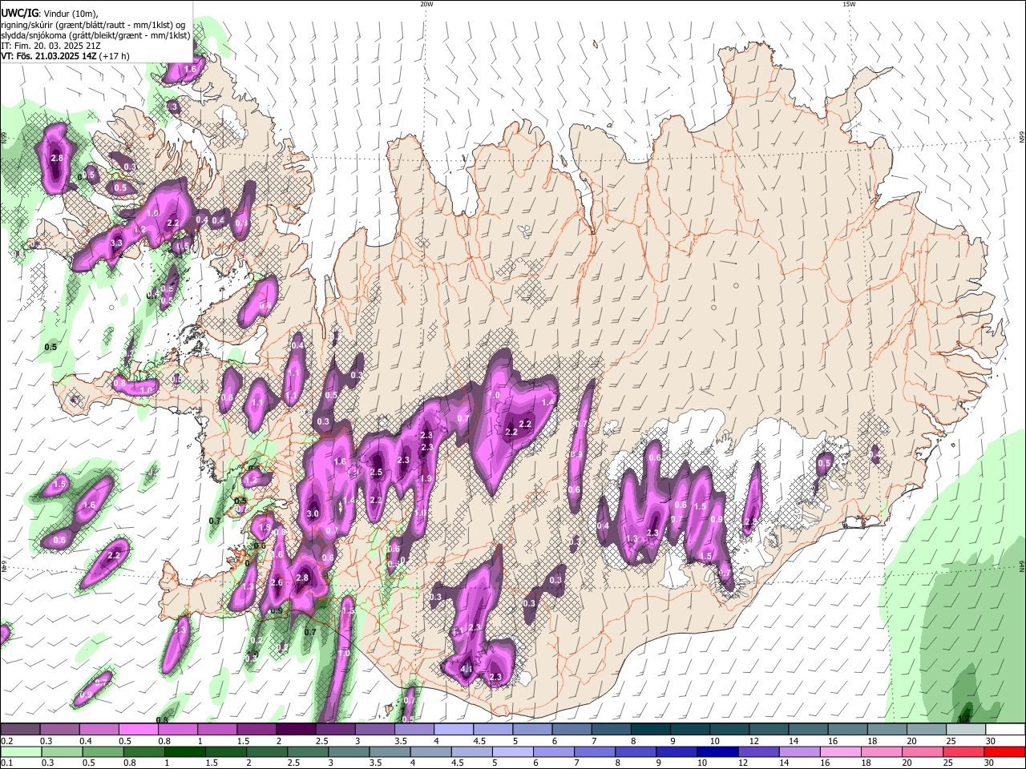Select the palest green swatch at 0.1 in the rain legend
1026x769 pixels.
(x=20, y=751)
